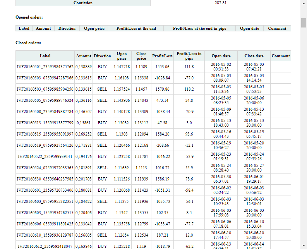Click amount cell 0,194176
This screenshot has width=307, height=249.
tap(84, 156)
